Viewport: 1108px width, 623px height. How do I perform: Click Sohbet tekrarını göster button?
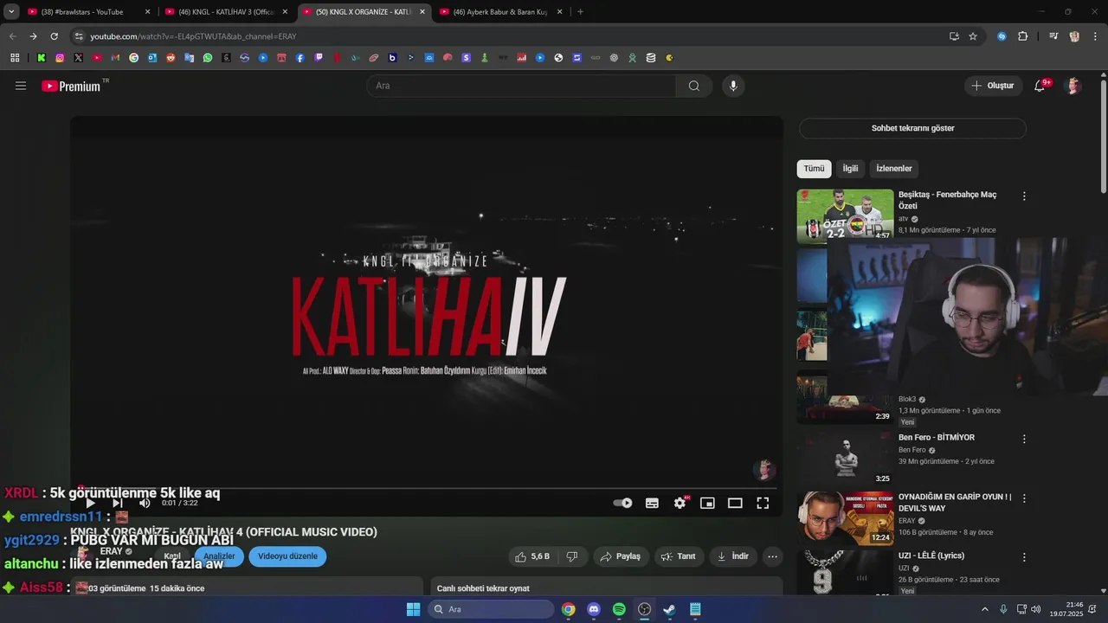(912, 128)
